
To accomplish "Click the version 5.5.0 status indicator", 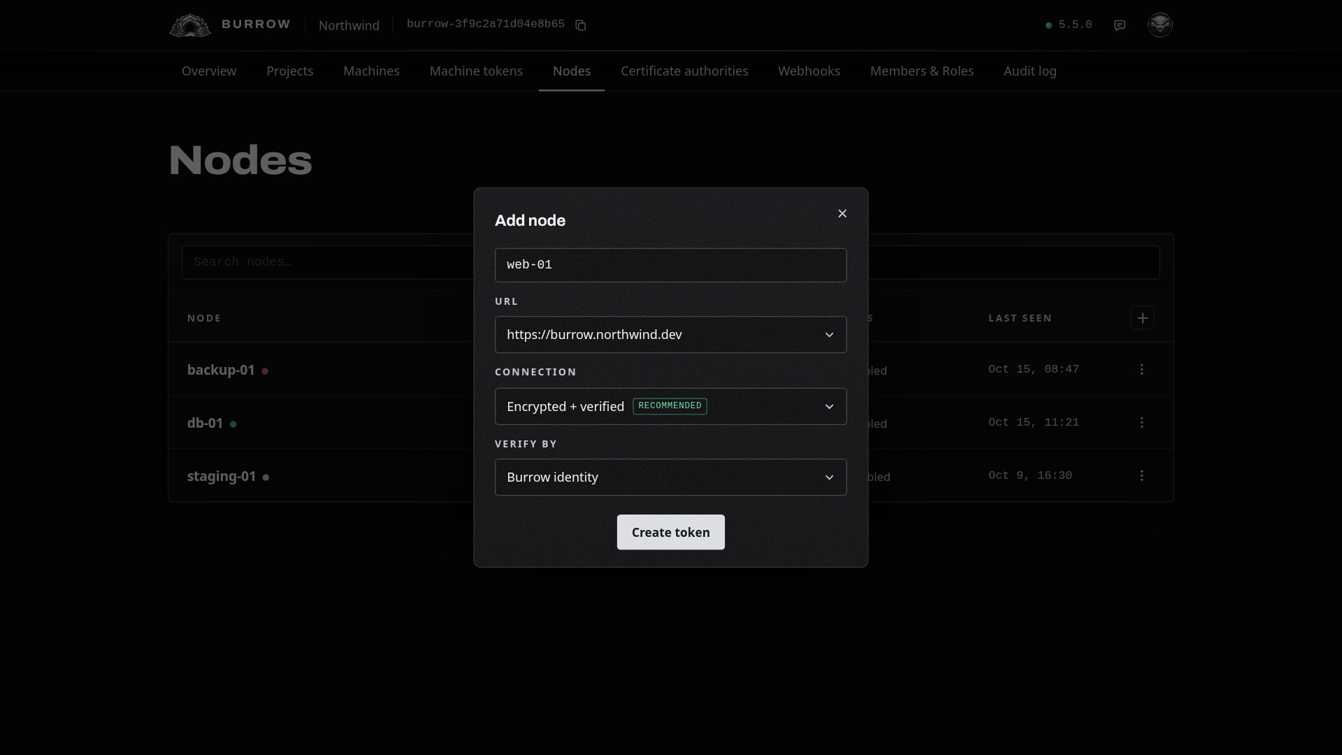I will tap(1068, 24).
